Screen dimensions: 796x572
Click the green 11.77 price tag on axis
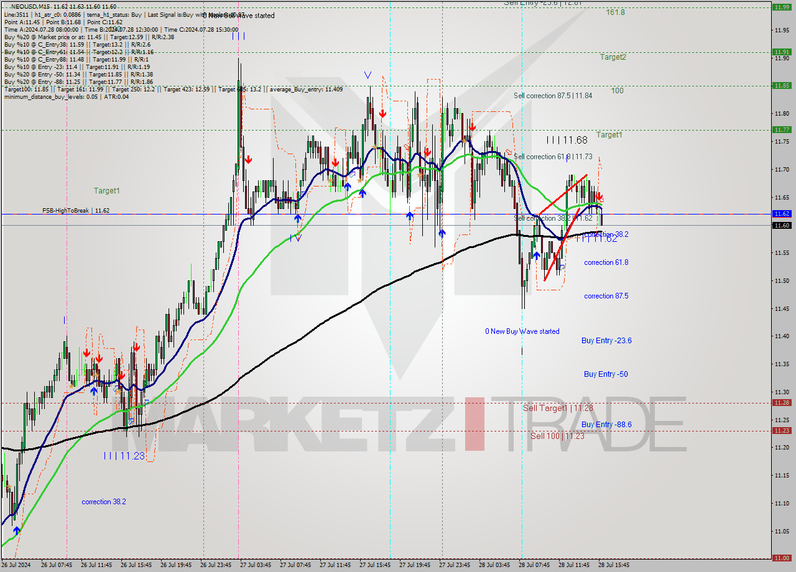(x=781, y=130)
